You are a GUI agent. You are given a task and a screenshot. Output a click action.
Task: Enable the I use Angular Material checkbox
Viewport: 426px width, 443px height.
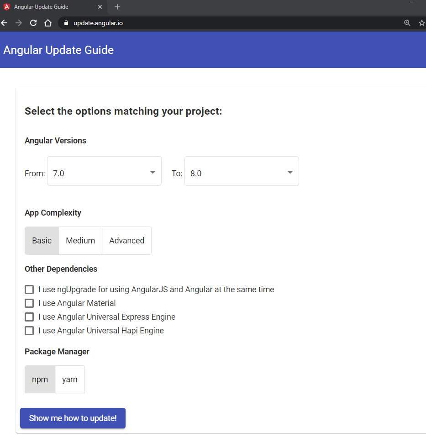[x=29, y=303]
